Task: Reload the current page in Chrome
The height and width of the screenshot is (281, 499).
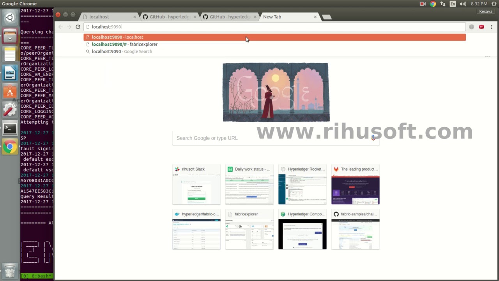Action: [78, 27]
